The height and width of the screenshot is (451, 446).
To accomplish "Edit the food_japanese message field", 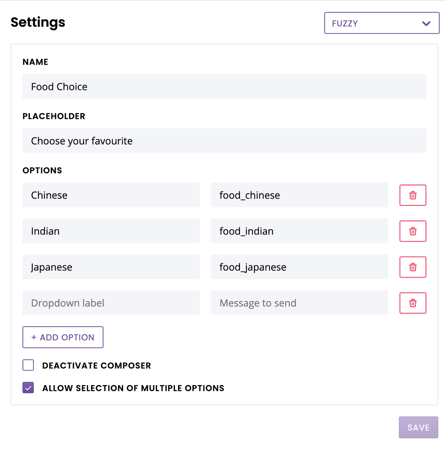I will point(299,267).
